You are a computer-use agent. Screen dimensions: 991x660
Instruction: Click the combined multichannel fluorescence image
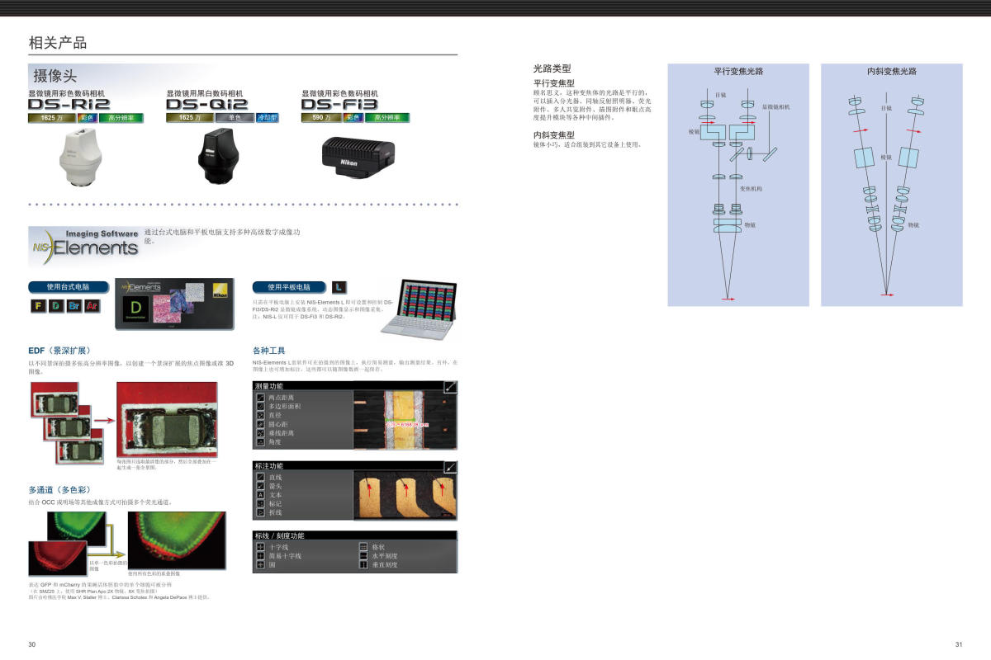point(177,540)
